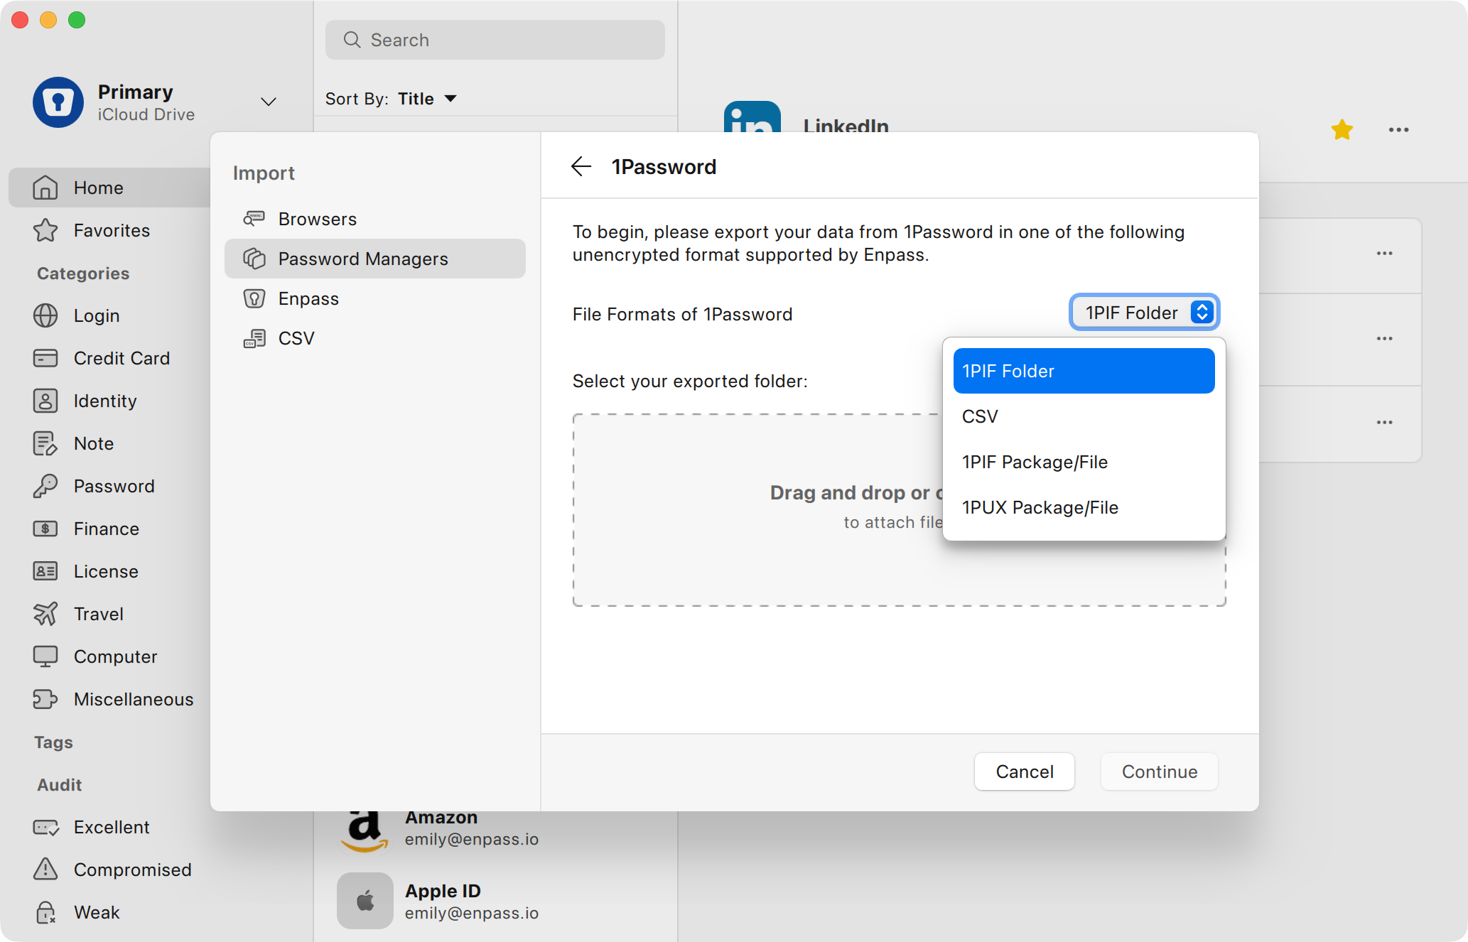This screenshot has width=1468, height=942.
Task: Click the Audit section heading
Action: point(60,784)
